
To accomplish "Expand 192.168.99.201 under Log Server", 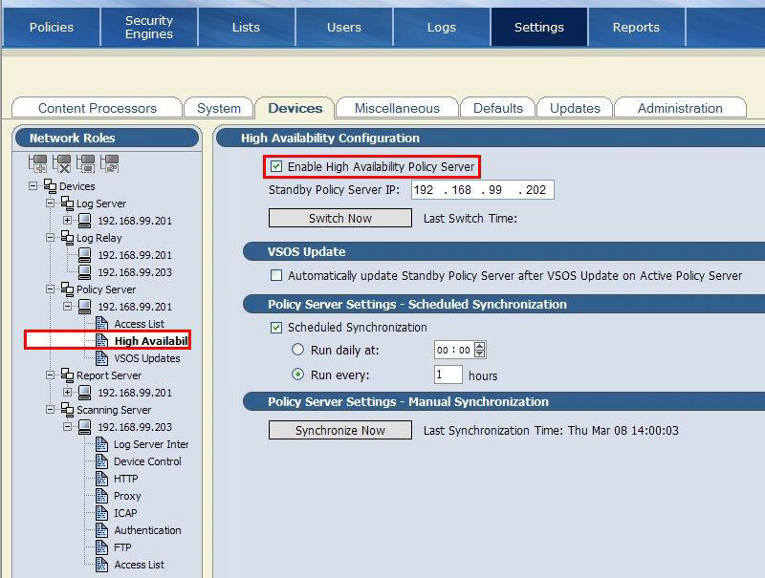I will pos(68,221).
